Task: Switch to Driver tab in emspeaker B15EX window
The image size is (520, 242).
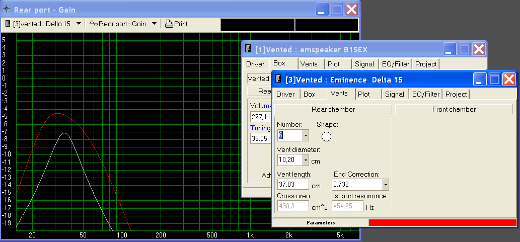Action: (x=255, y=64)
